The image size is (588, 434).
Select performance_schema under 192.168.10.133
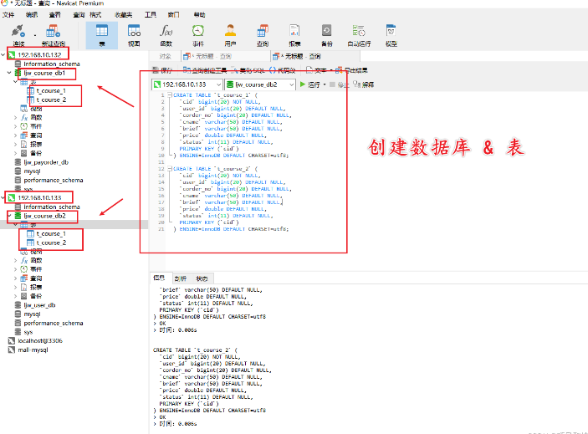click(54, 323)
